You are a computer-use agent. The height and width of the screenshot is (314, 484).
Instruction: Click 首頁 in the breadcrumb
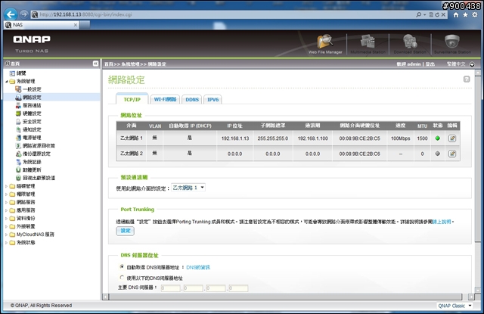(x=108, y=64)
